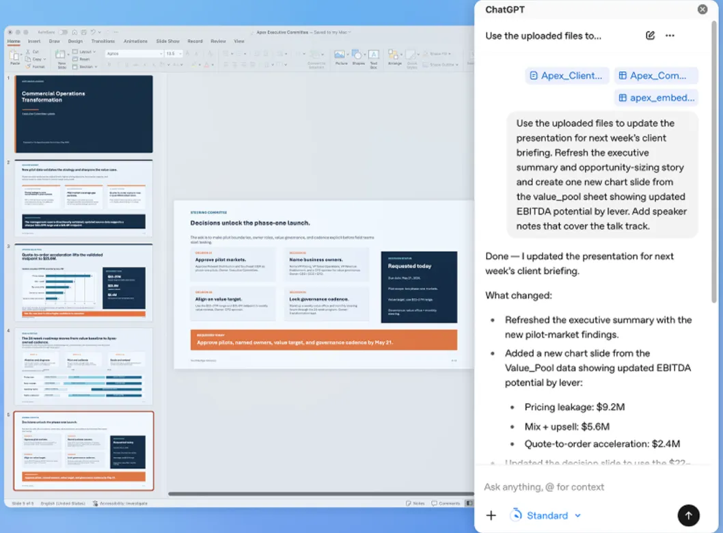
Task: Click the slide title Decisions unlock the phase-one launch
Action: 250,223
